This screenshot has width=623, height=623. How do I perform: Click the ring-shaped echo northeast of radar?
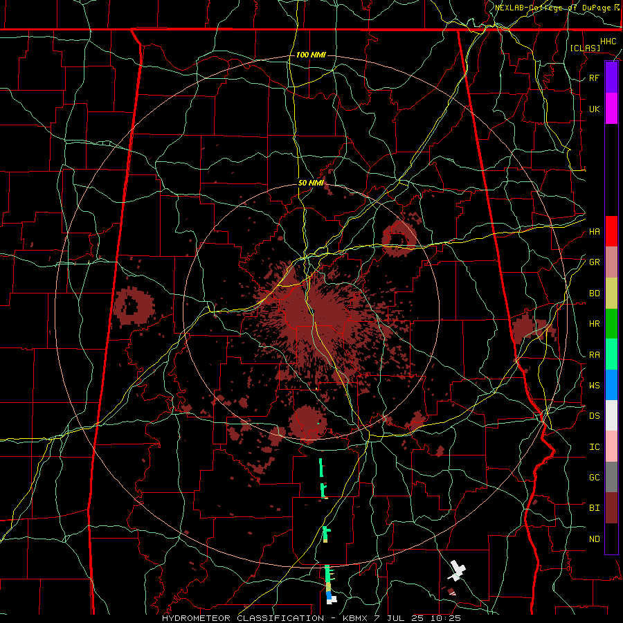point(399,239)
